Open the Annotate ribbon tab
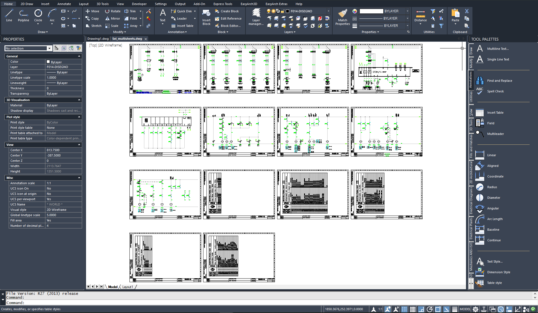538x313 pixels. pos(64,4)
